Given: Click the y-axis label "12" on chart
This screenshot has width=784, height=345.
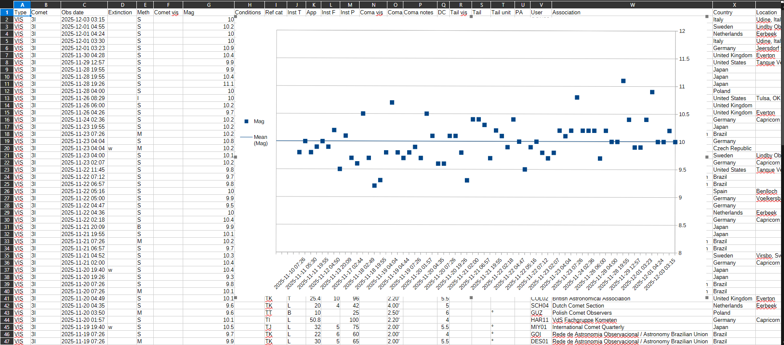Looking at the screenshot, I should (682, 31).
